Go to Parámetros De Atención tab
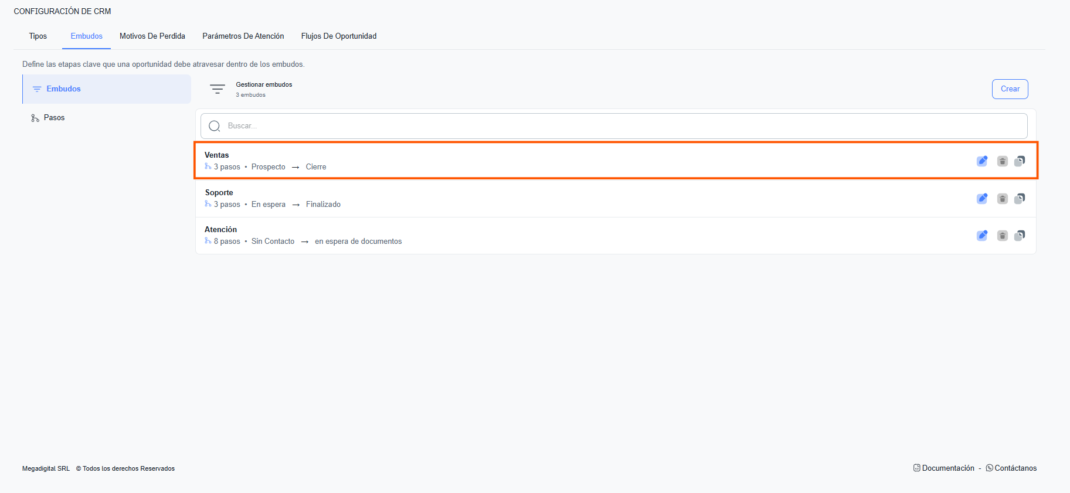The width and height of the screenshot is (1070, 493). [x=243, y=36]
